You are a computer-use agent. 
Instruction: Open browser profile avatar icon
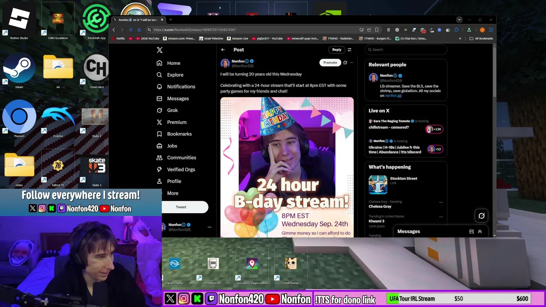tap(482, 30)
